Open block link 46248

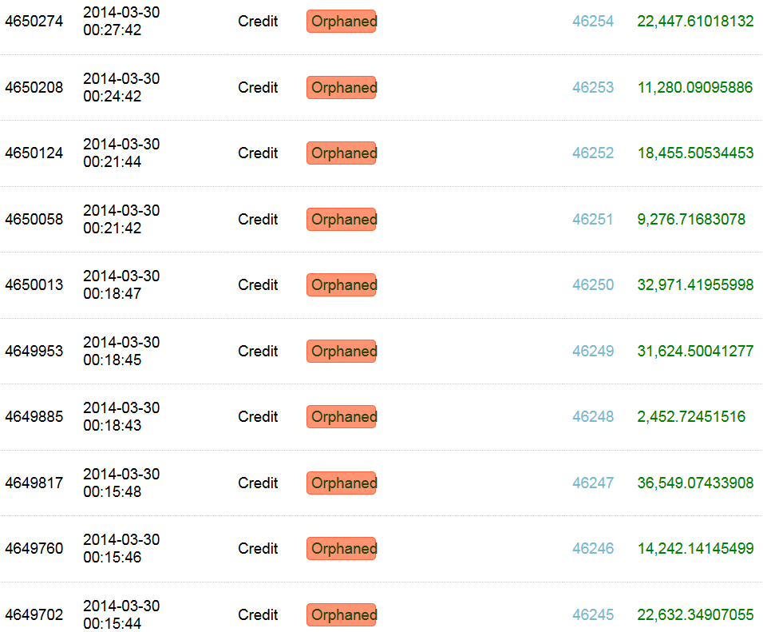tap(593, 417)
